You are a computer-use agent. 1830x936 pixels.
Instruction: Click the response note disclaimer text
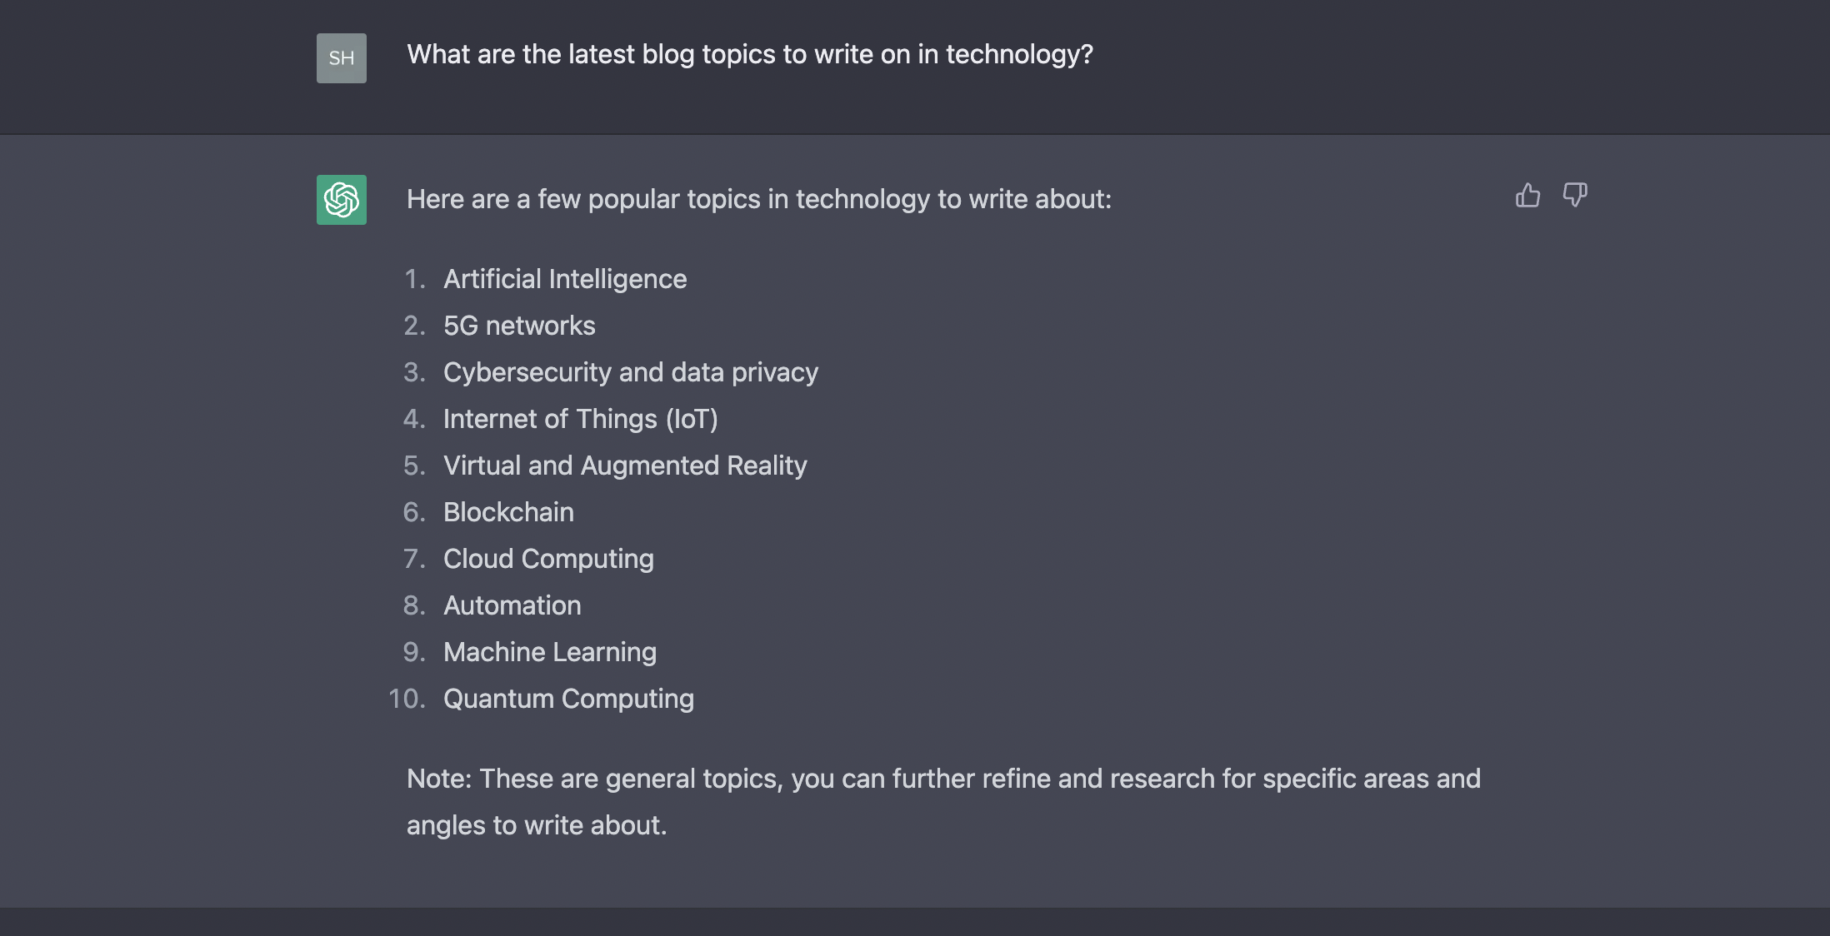tap(943, 801)
